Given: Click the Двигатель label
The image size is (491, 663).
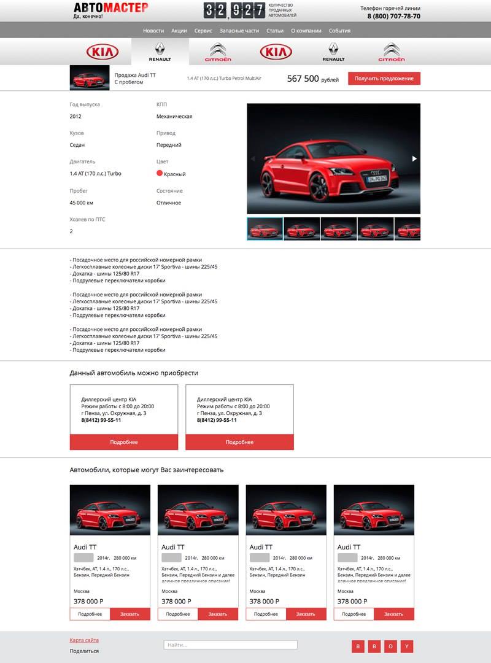Looking at the screenshot, I should 82,161.
